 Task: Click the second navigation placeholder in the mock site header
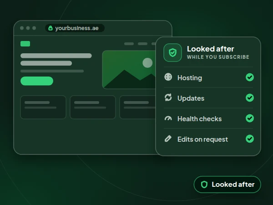click(x=142, y=44)
